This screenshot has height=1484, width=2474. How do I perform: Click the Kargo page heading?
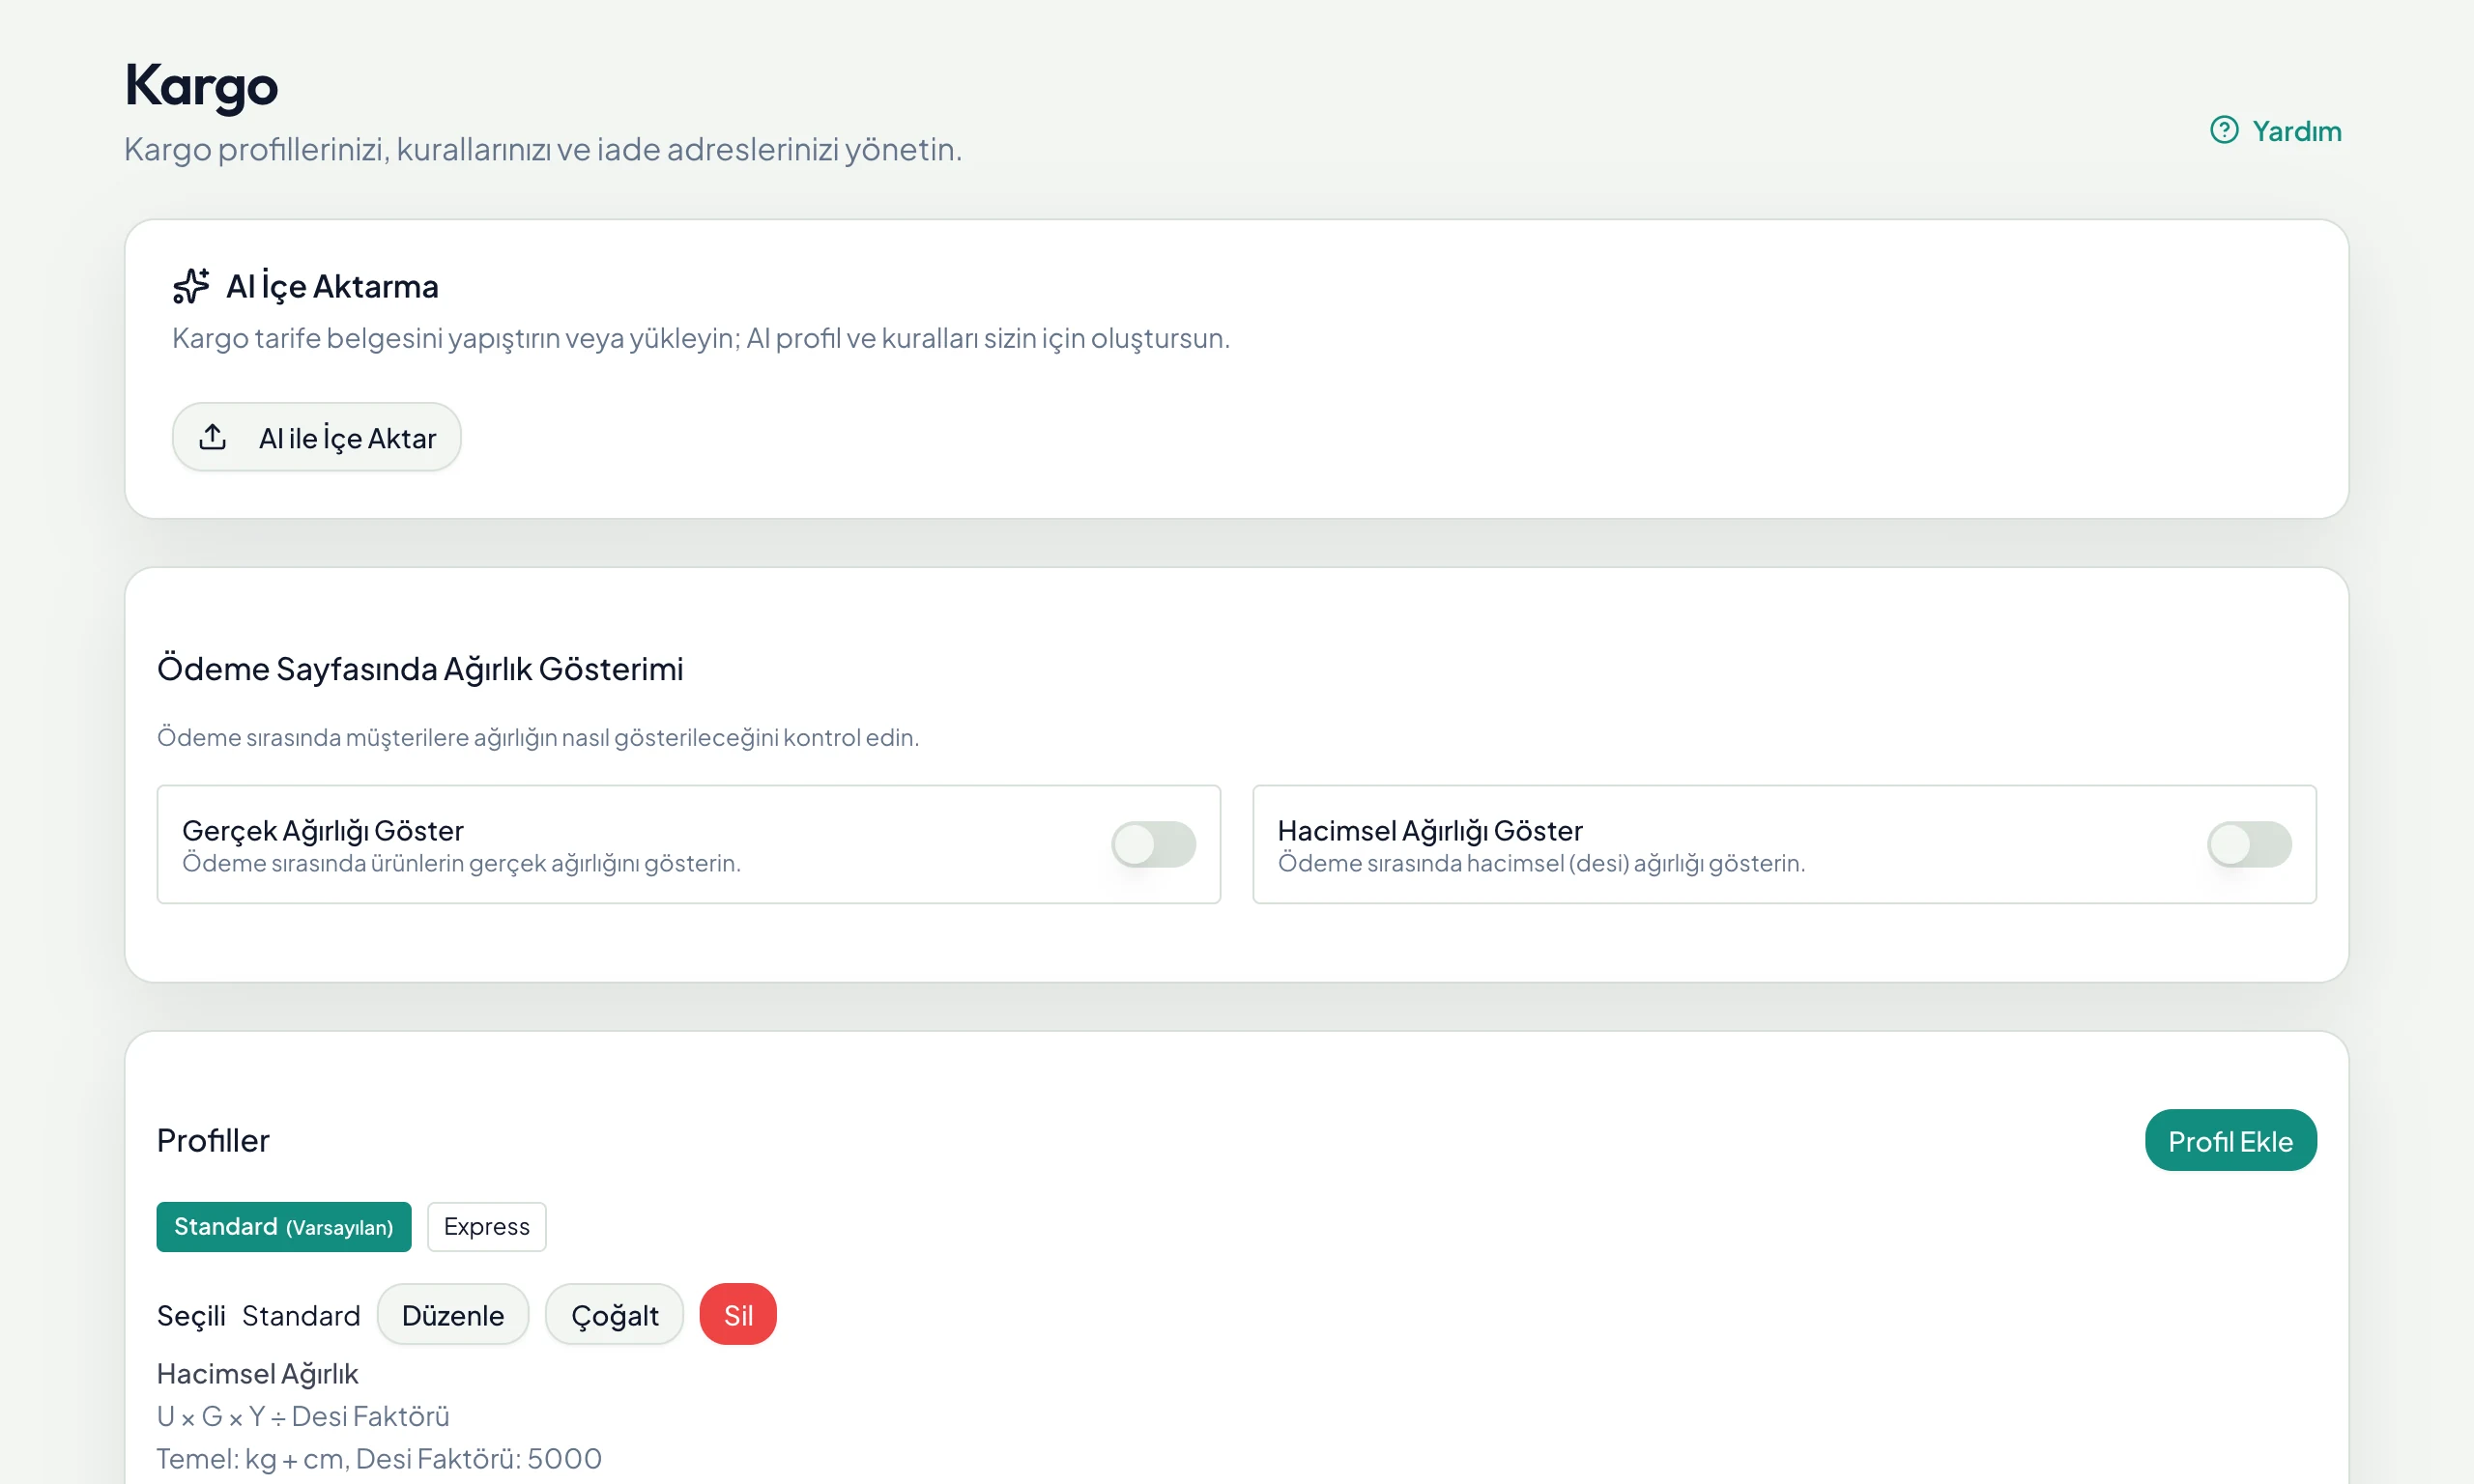(x=201, y=86)
